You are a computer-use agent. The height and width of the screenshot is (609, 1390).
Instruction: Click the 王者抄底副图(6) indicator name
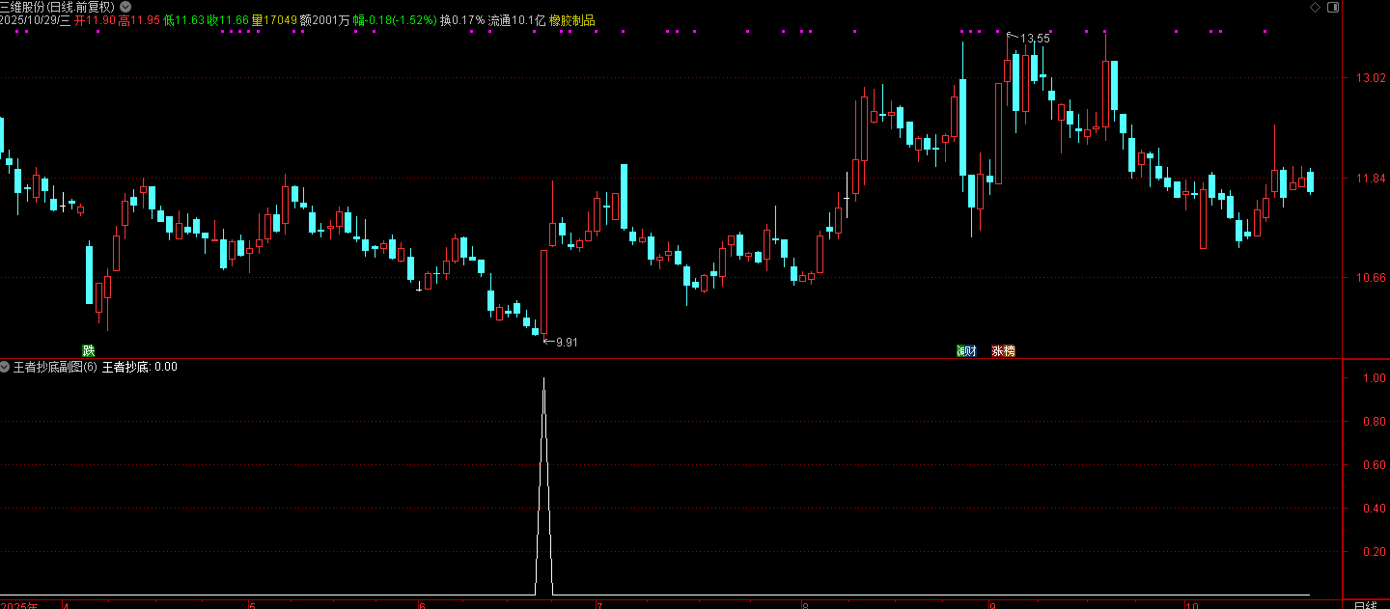55,367
